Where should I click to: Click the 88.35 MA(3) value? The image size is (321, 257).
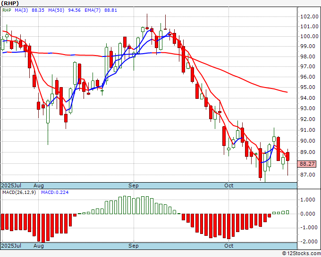(38, 10)
